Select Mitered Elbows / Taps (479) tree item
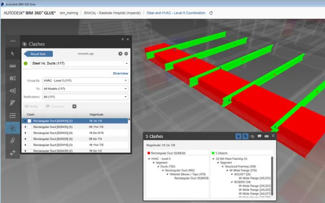 tap(187, 174)
